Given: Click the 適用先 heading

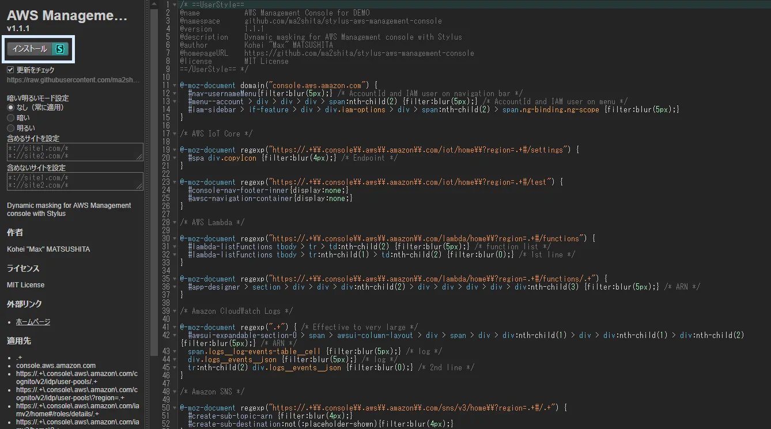Looking at the screenshot, I should [19, 341].
